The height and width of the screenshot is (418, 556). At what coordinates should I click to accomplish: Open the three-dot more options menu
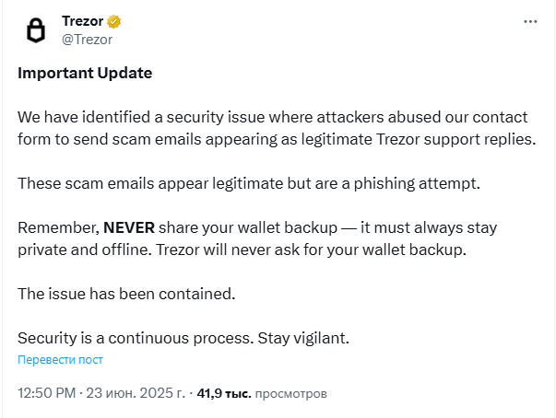[530, 22]
